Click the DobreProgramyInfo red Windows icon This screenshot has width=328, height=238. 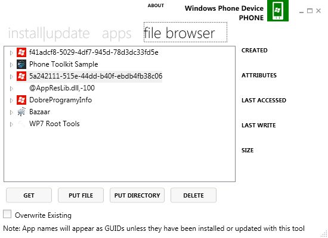click(x=21, y=100)
